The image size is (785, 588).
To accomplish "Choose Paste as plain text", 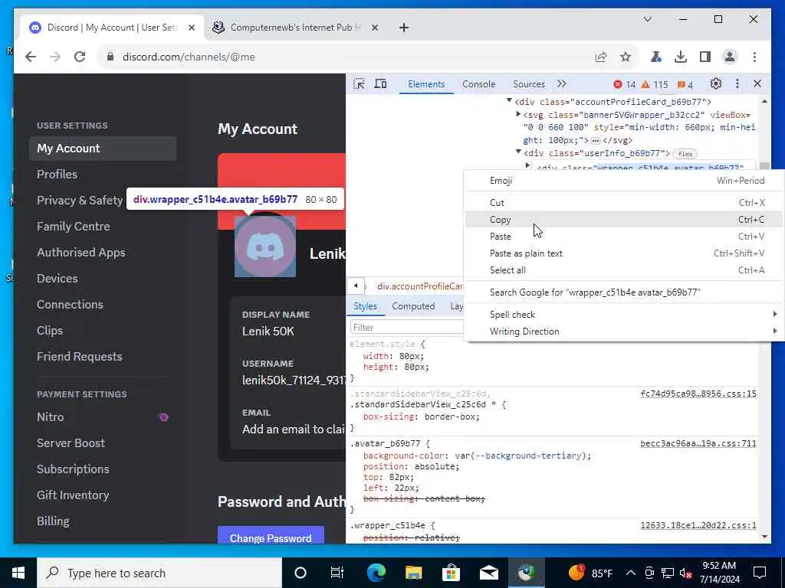I will tap(623, 253).
